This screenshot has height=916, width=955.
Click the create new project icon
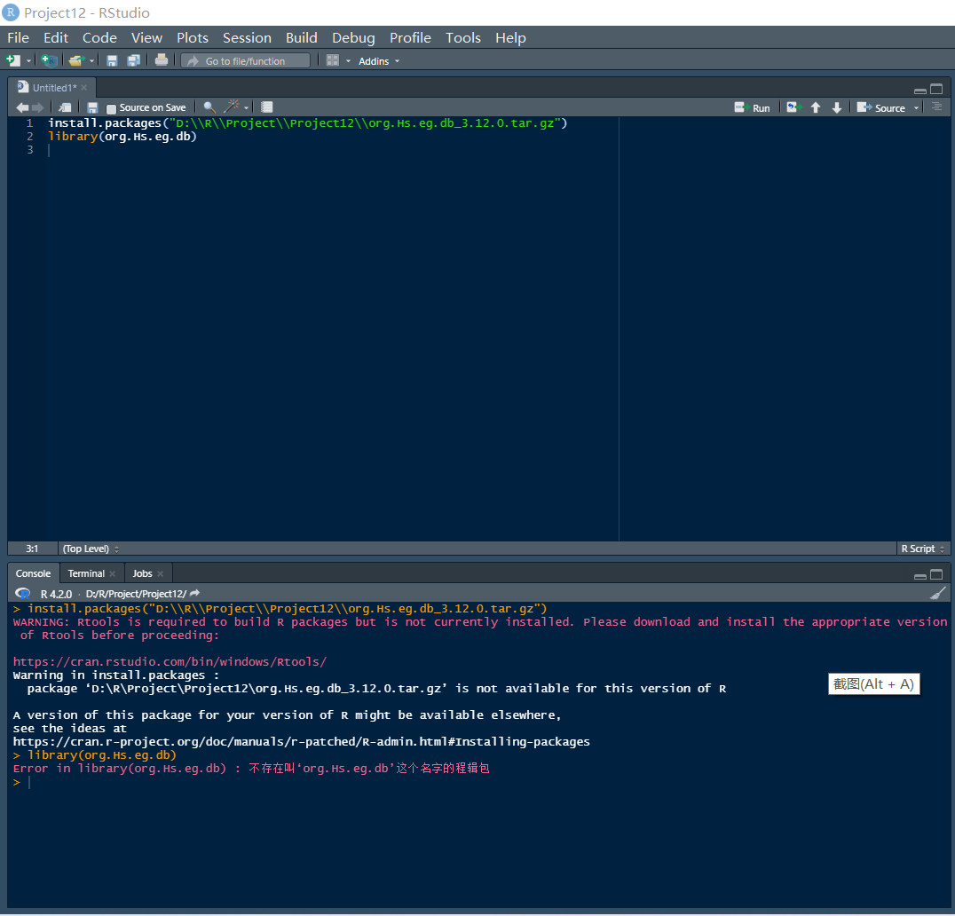coord(49,60)
